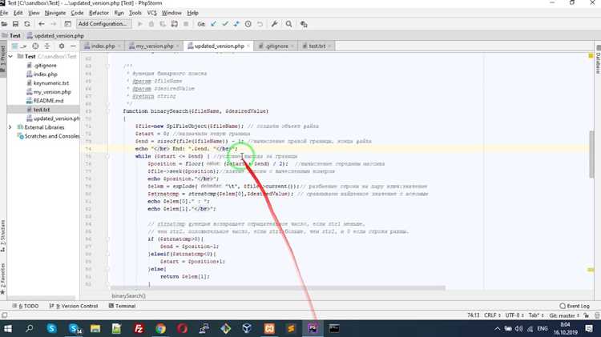
Task: Open the Refactor menu
Action: (99, 13)
